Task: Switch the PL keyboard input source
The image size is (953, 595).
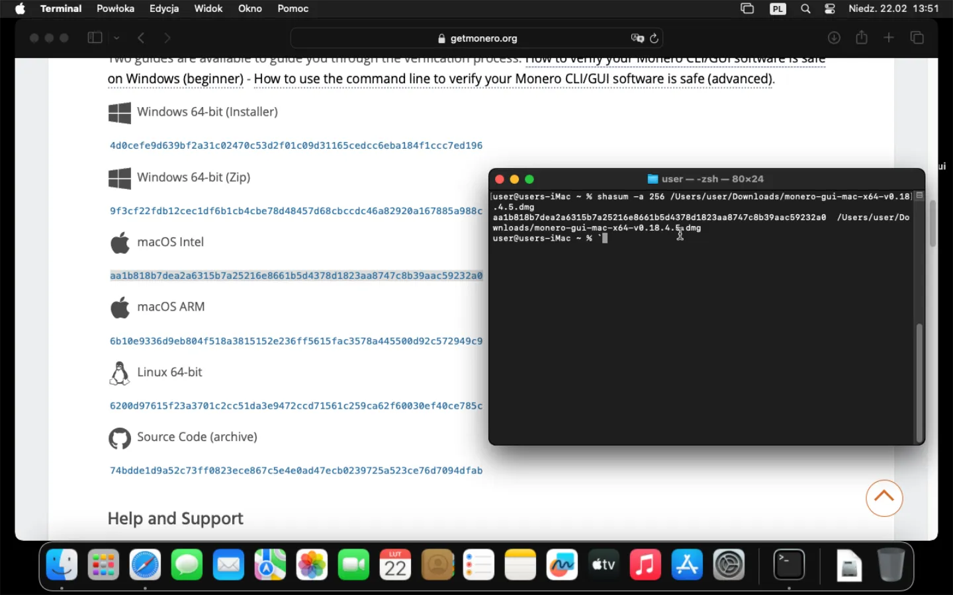Action: (x=778, y=9)
